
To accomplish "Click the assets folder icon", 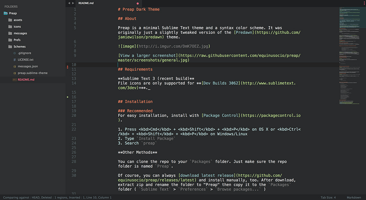I will [x=10, y=20].
